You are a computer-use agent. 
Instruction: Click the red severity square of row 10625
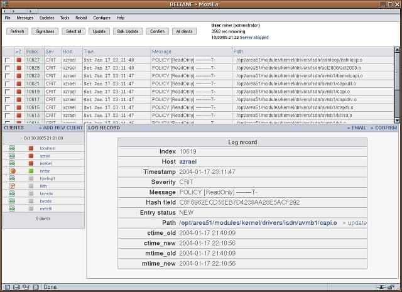tap(19, 68)
